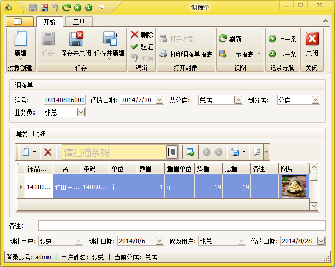This screenshot has height=267, width=335.
Task: Expand the 新建 dropdown arrow
Action: tap(20, 59)
